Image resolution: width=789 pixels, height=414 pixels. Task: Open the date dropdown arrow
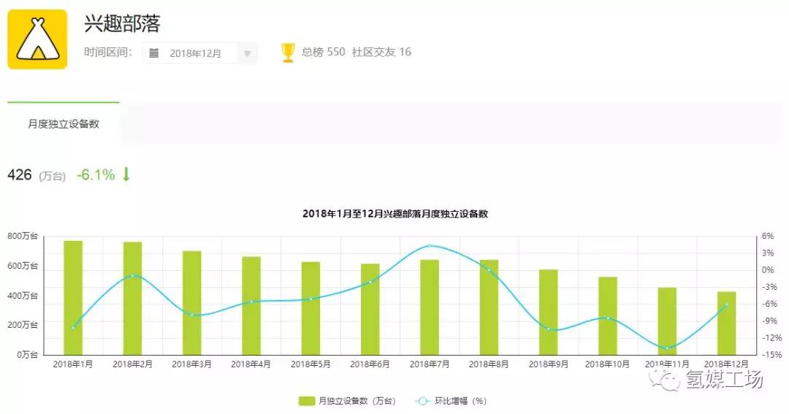pos(247,53)
